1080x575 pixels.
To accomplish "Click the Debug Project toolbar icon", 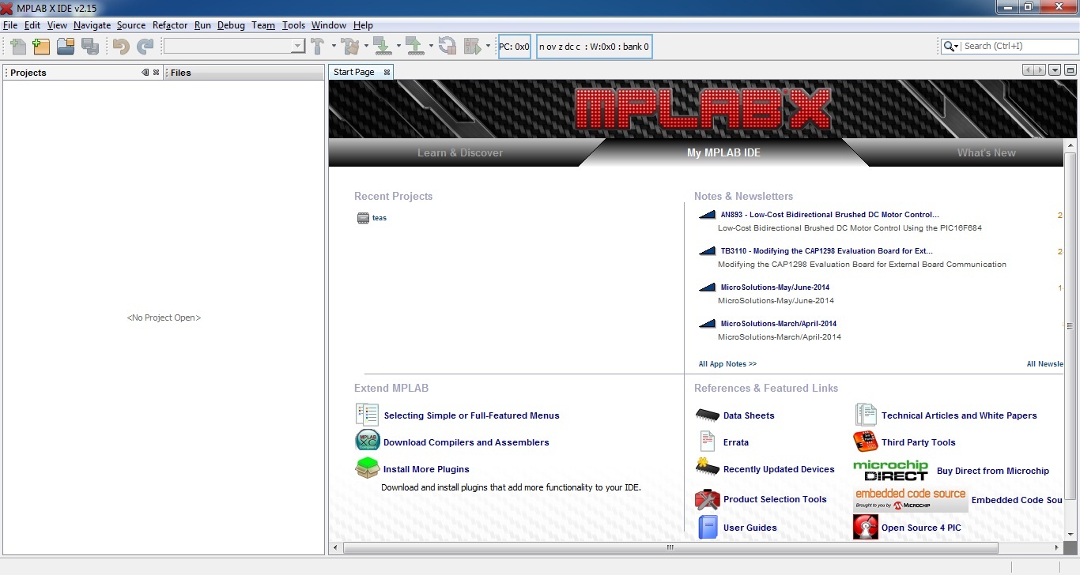I will pyautogui.click(x=473, y=47).
